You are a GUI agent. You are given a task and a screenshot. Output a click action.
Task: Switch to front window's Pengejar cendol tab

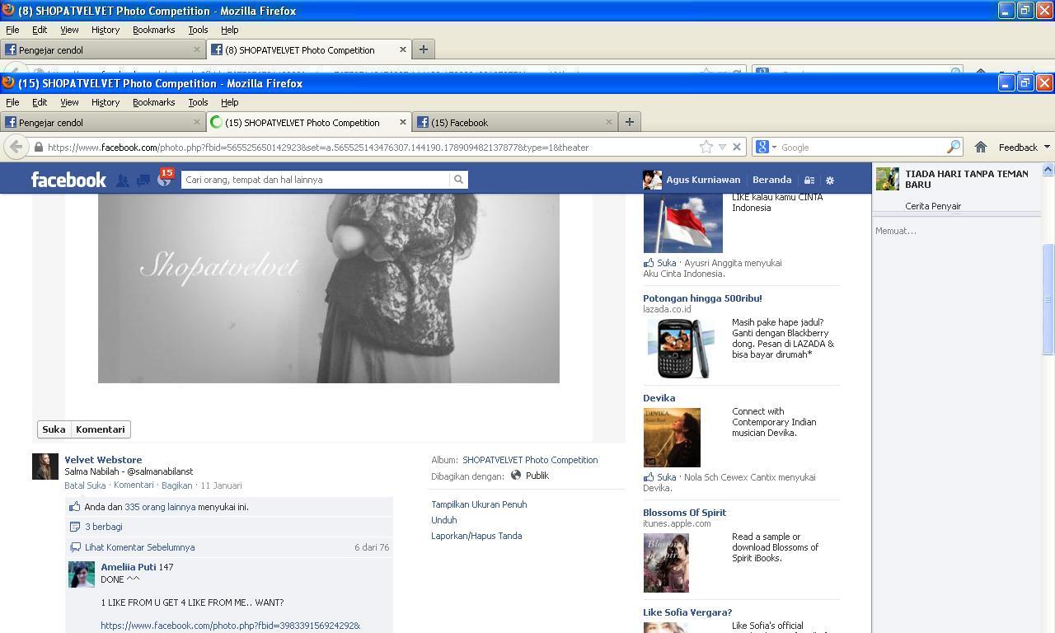[102, 122]
